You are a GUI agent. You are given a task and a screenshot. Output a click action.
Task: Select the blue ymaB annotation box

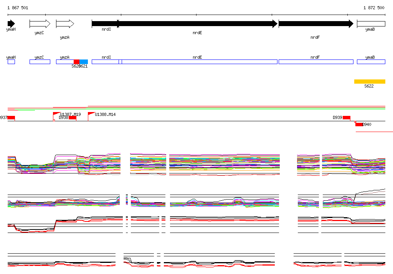click(x=371, y=62)
